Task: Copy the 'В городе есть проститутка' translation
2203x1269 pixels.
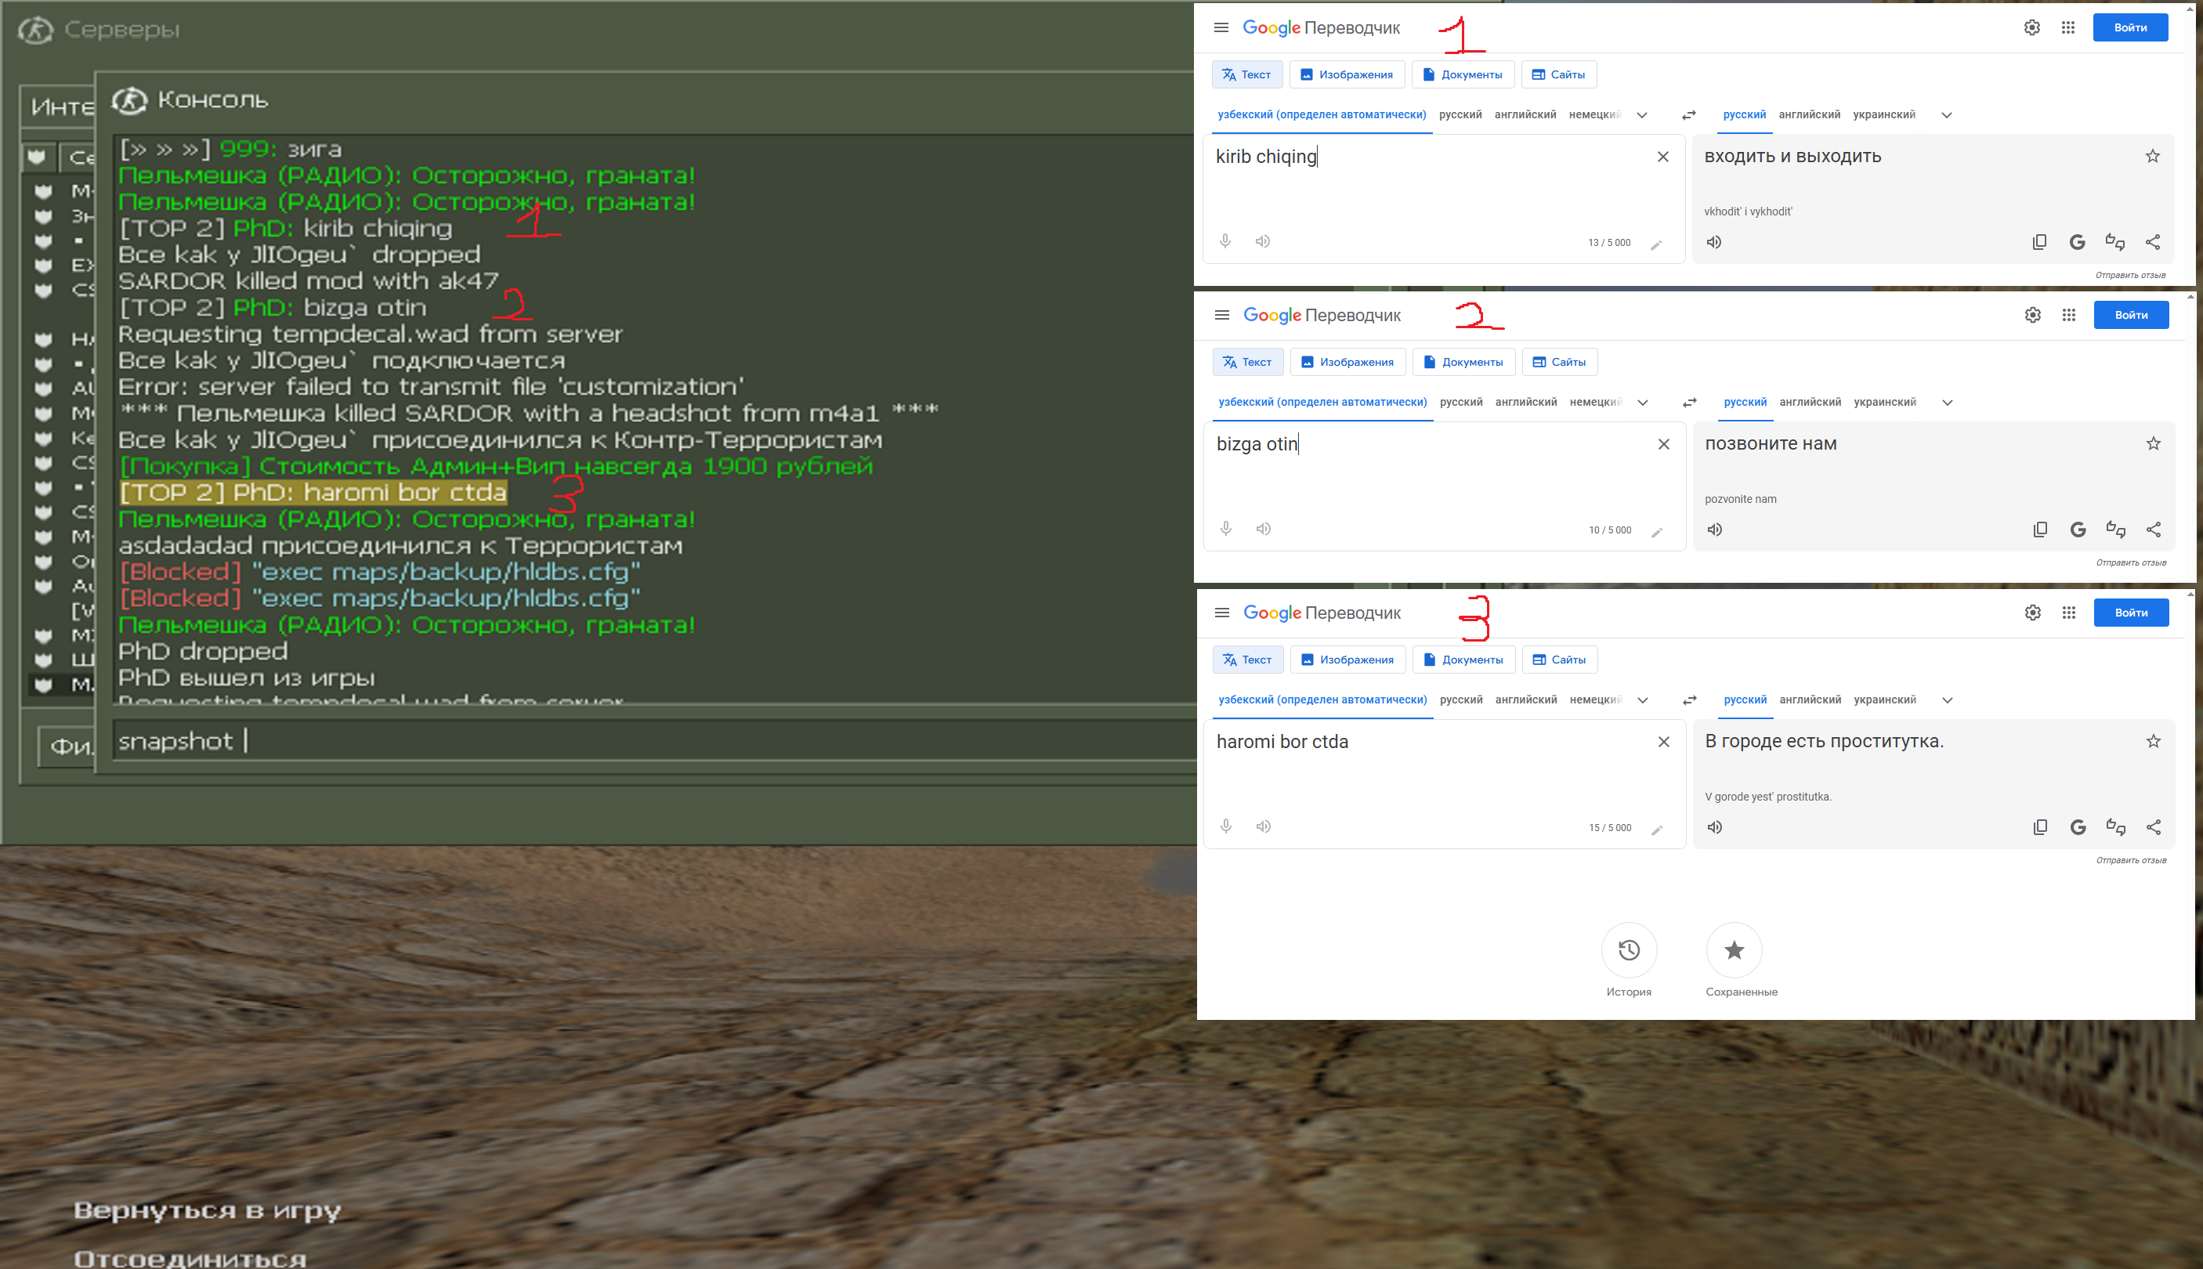Action: (2040, 827)
